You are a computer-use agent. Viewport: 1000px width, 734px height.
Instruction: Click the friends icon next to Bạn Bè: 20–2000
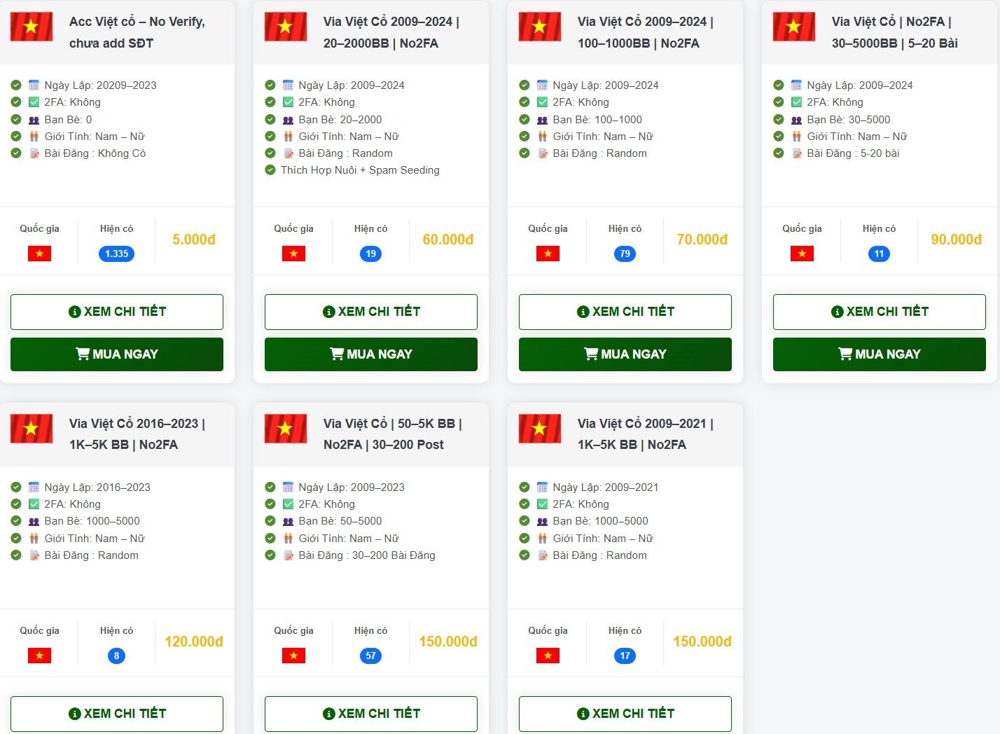coord(288,120)
